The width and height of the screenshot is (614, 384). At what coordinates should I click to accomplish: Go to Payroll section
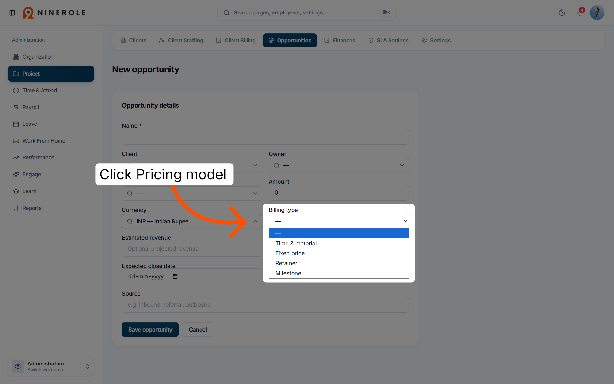tap(51, 107)
